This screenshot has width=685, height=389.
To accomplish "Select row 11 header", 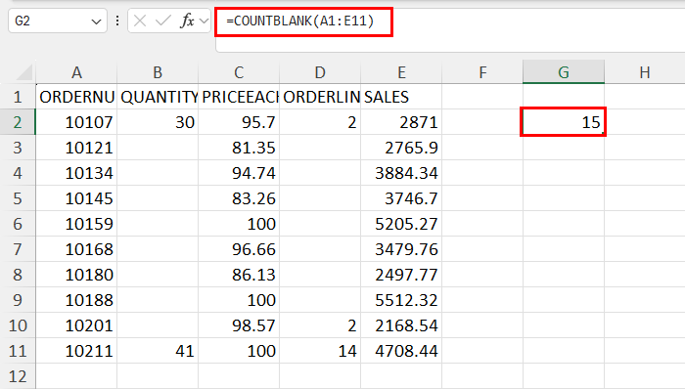I will [18, 351].
